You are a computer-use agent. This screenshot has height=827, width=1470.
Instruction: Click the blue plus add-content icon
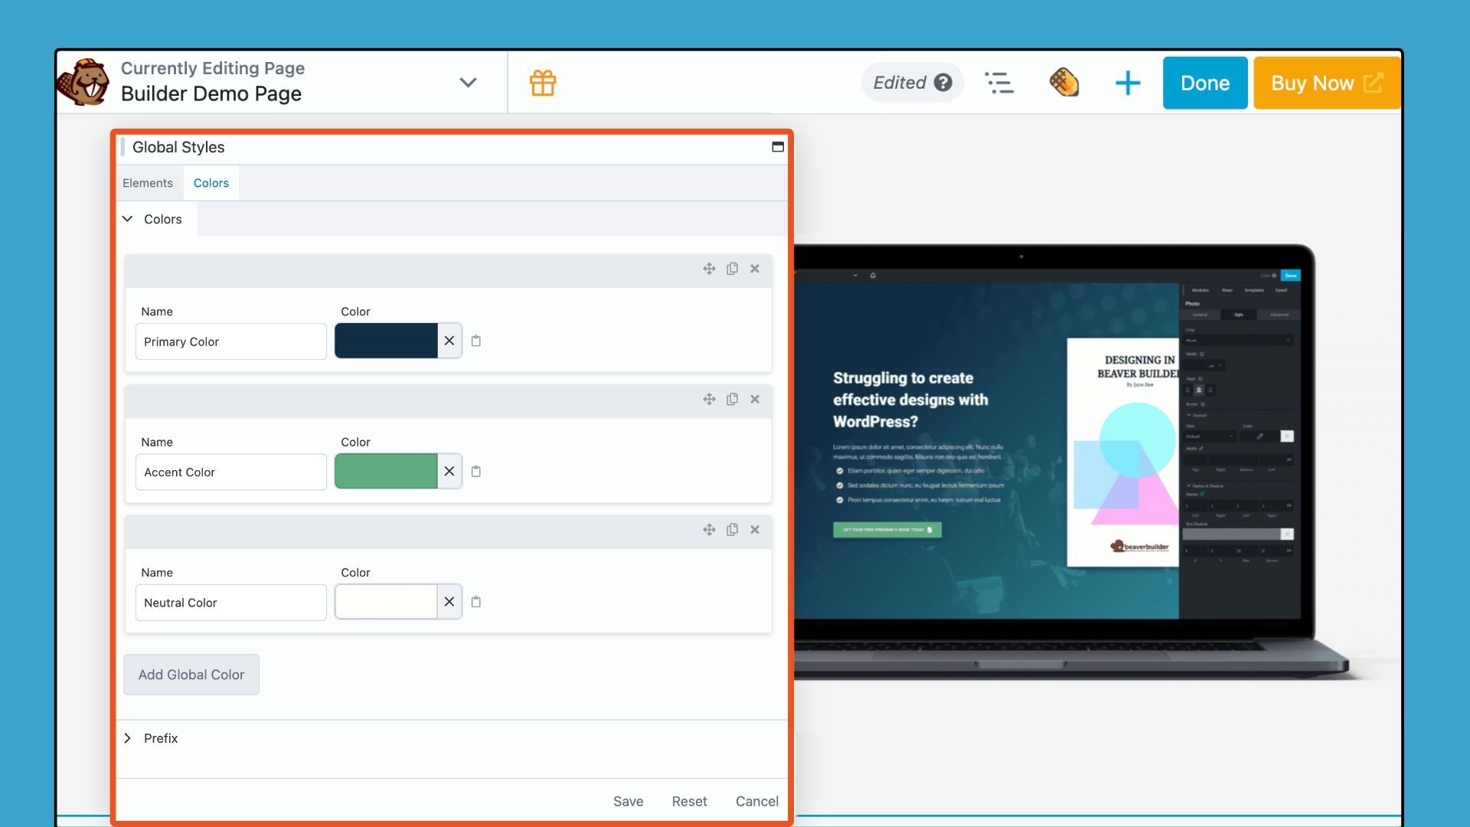1127,83
